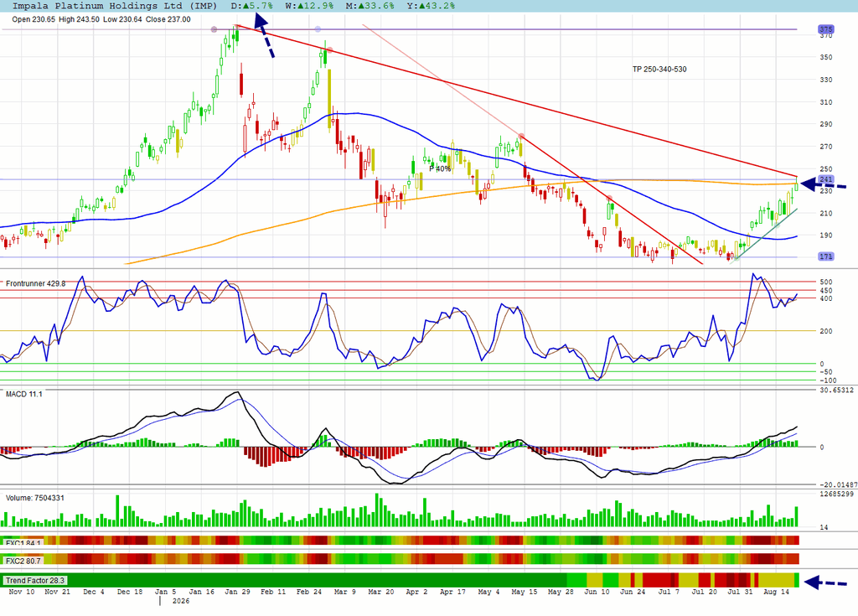This screenshot has height=616, width=858.
Task: Click the volume scale maximum 12685299
Action: point(837,494)
